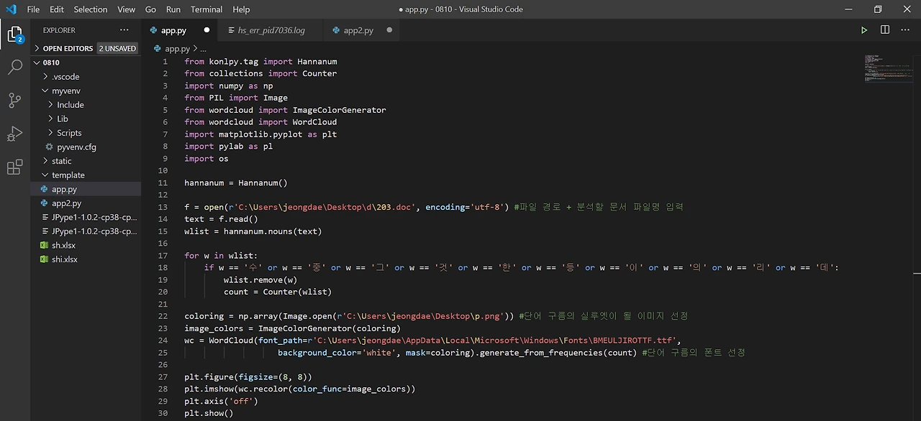Click unsaved dot on app.py tab
Screen dimensions: 921x421
pos(207,30)
